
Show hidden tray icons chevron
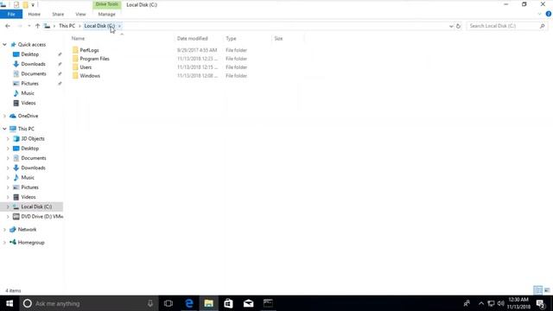pyautogui.click(x=481, y=303)
